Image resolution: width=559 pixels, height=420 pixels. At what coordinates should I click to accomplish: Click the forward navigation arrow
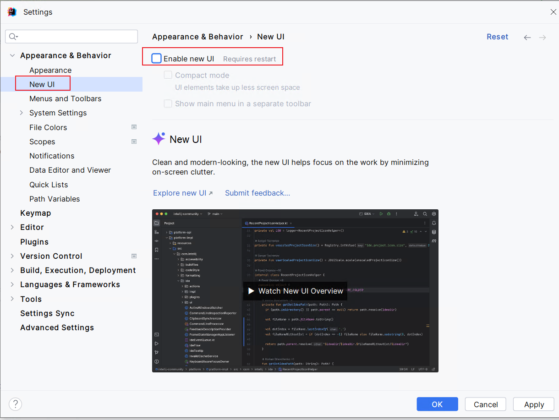tap(543, 38)
